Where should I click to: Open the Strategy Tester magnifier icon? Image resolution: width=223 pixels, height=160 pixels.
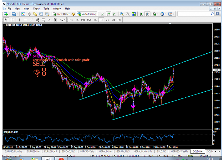(x=47, y=14)
